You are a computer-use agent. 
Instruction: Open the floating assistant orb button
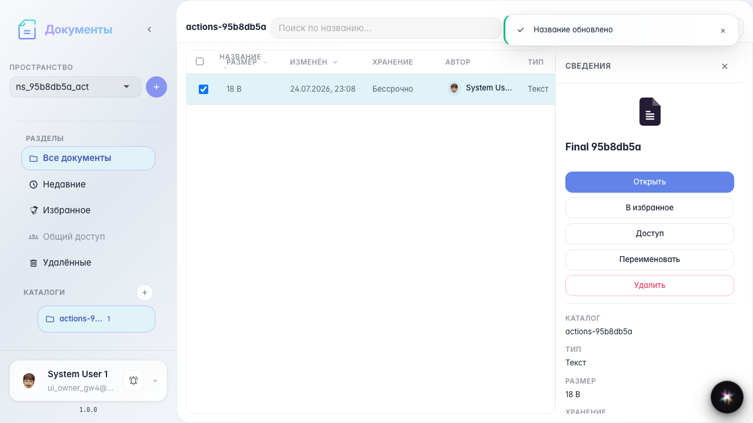pos(727,397)
